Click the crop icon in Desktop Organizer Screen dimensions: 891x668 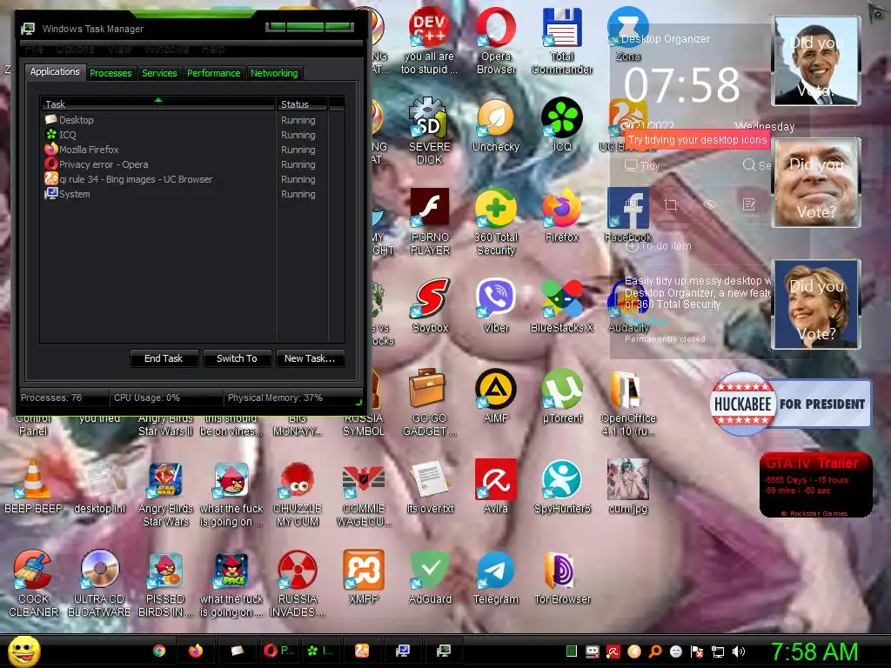(x=671, y=204)
